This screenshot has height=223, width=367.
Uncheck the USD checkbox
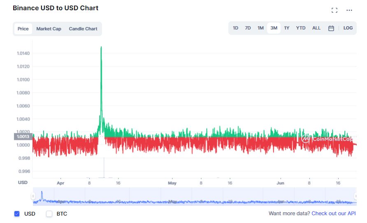point(17,214)
